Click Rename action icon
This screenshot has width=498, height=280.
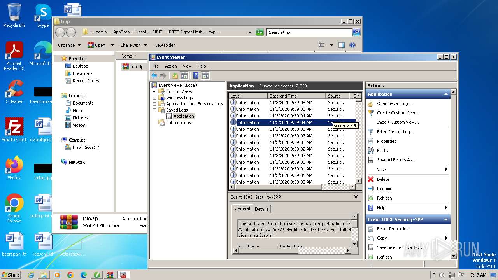(x=371, y=189)
